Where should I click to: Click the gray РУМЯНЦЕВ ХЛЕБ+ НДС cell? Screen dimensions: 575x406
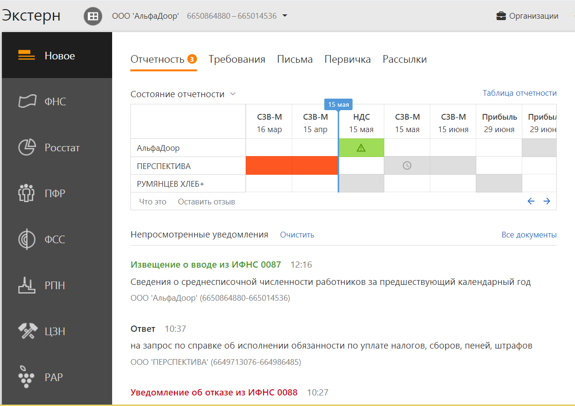tap(361, 183)
